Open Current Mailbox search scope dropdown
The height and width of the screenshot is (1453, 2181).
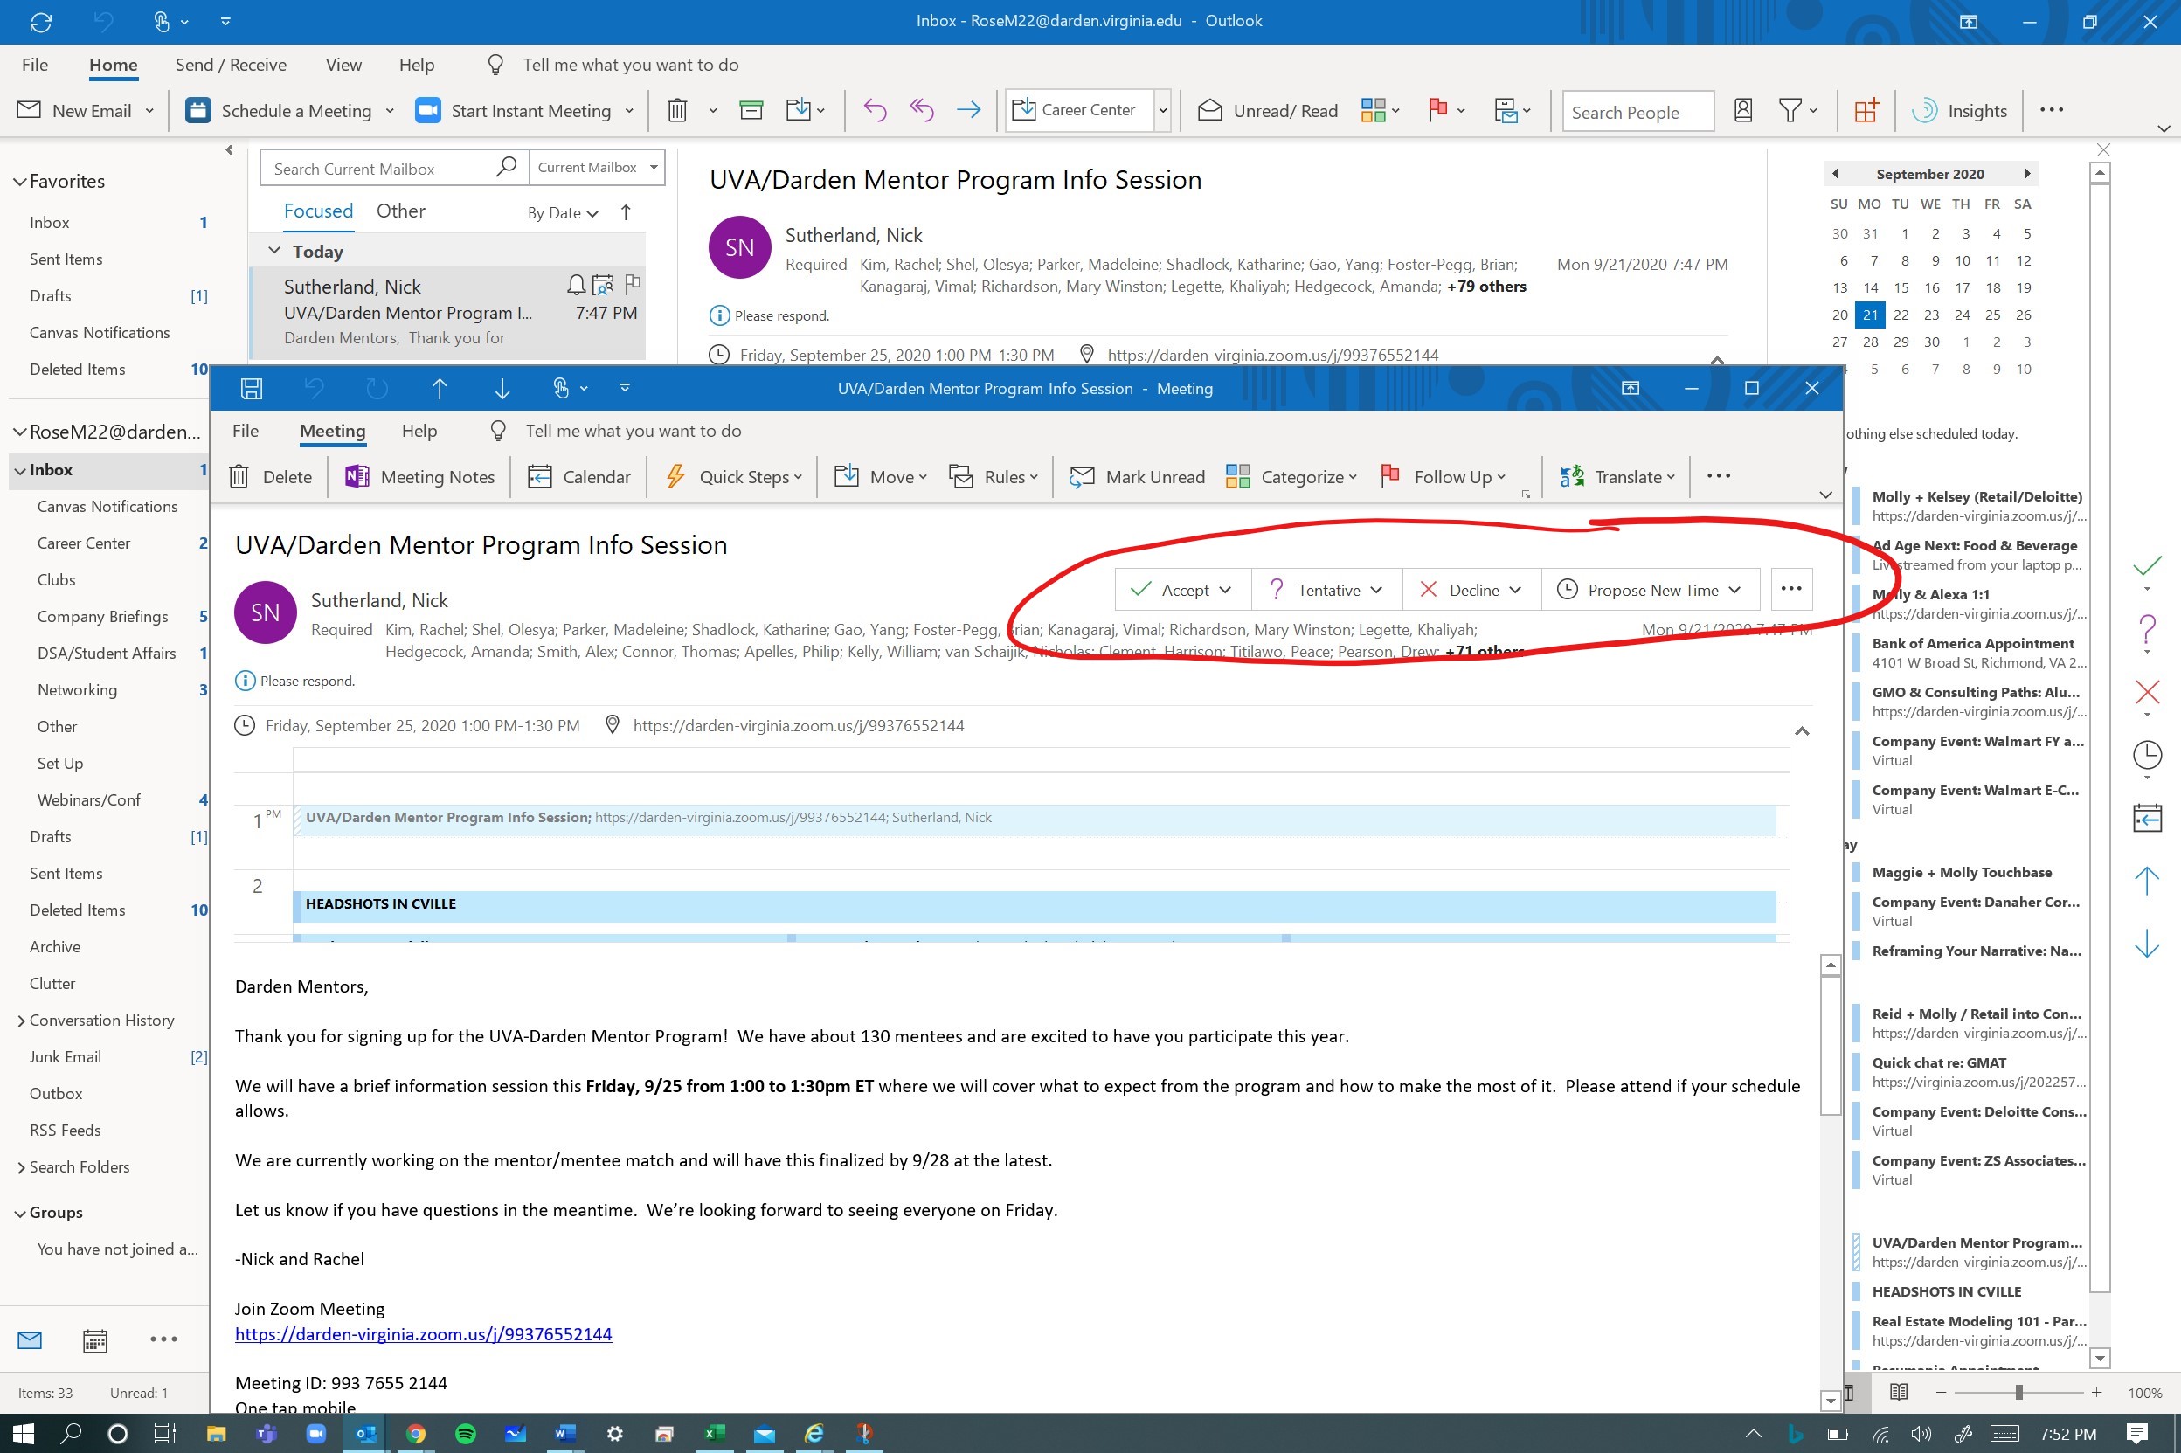[x=597, y=168]
